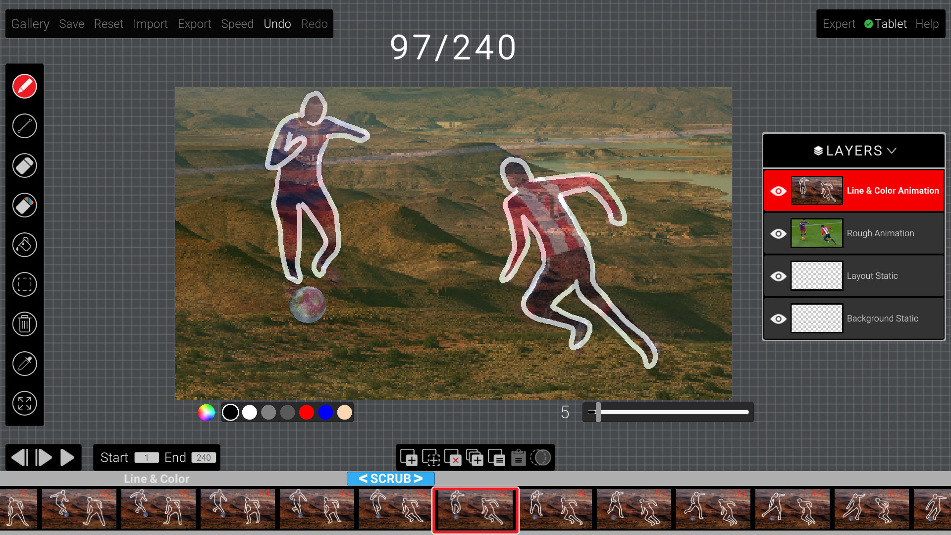Viewport: 951px width, 535px height.
Task: Hide the Line & Color Animation layer
Action: 779,191
